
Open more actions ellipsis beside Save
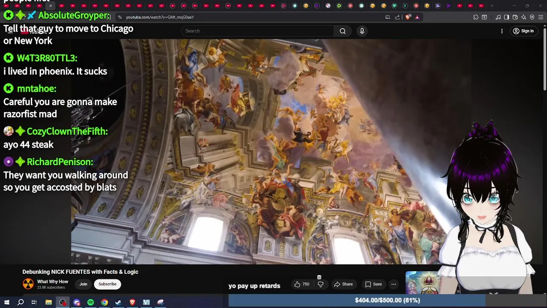[394, 284]
